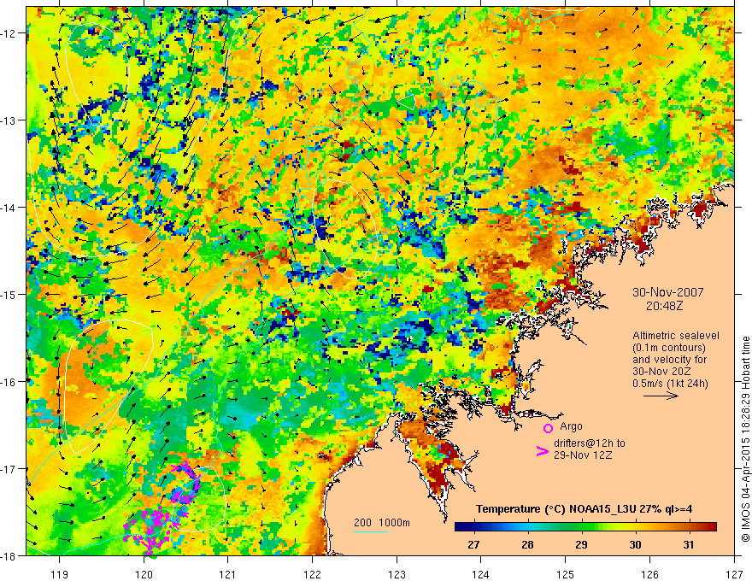This screenshot has height=581, width=752.
Task: Click the latitude axis label -14
Action: click(x=9, y=207)
